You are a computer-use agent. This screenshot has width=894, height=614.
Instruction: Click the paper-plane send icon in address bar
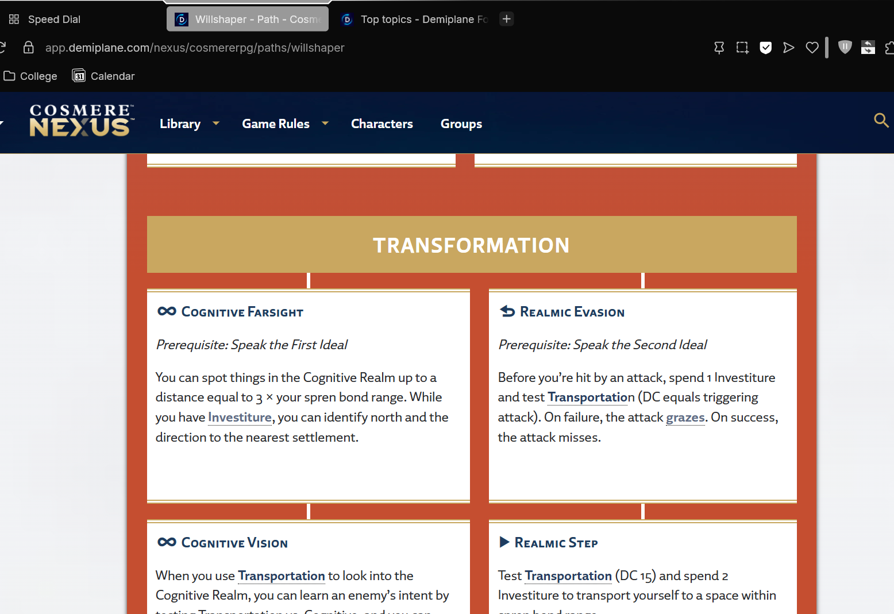tap(788, 48)
